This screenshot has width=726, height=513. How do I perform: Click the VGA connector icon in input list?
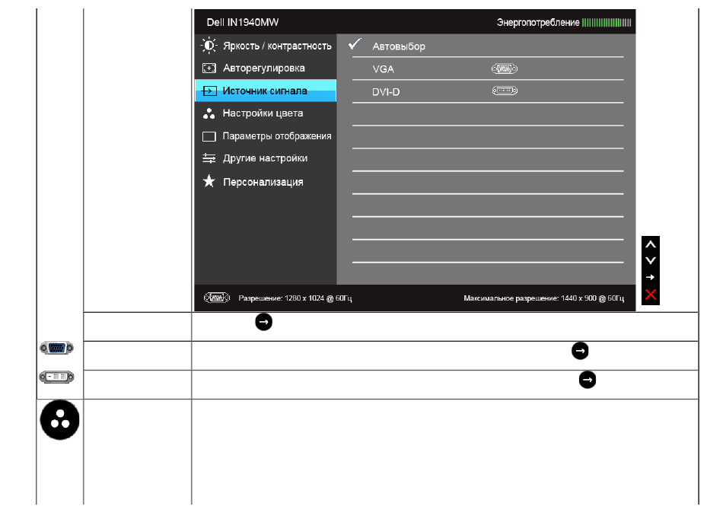click(x=505, y=69)
